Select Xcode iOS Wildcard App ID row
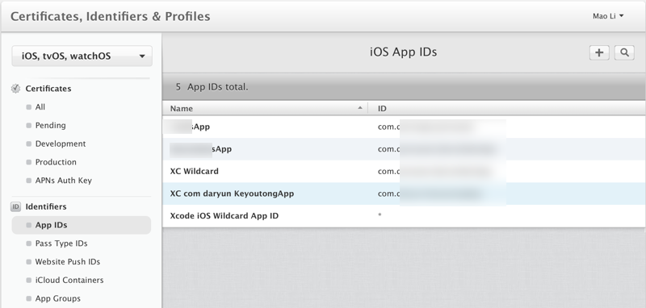 click(404, 216)
